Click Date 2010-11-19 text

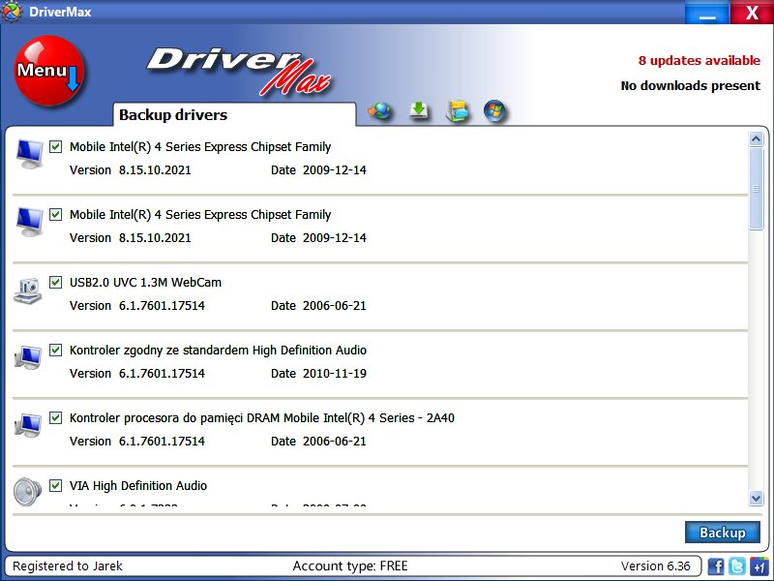point(318,373)
